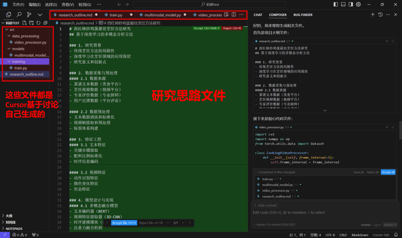The height and width of the screenshot is (238, 402).
Task: Collapse the research_outline.md preview in chat
Action: point(325,110)
